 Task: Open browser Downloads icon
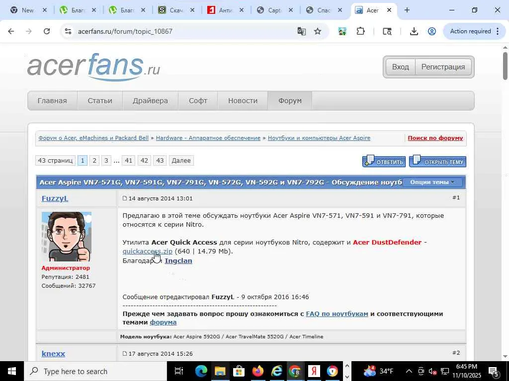[x=414, y=31]
